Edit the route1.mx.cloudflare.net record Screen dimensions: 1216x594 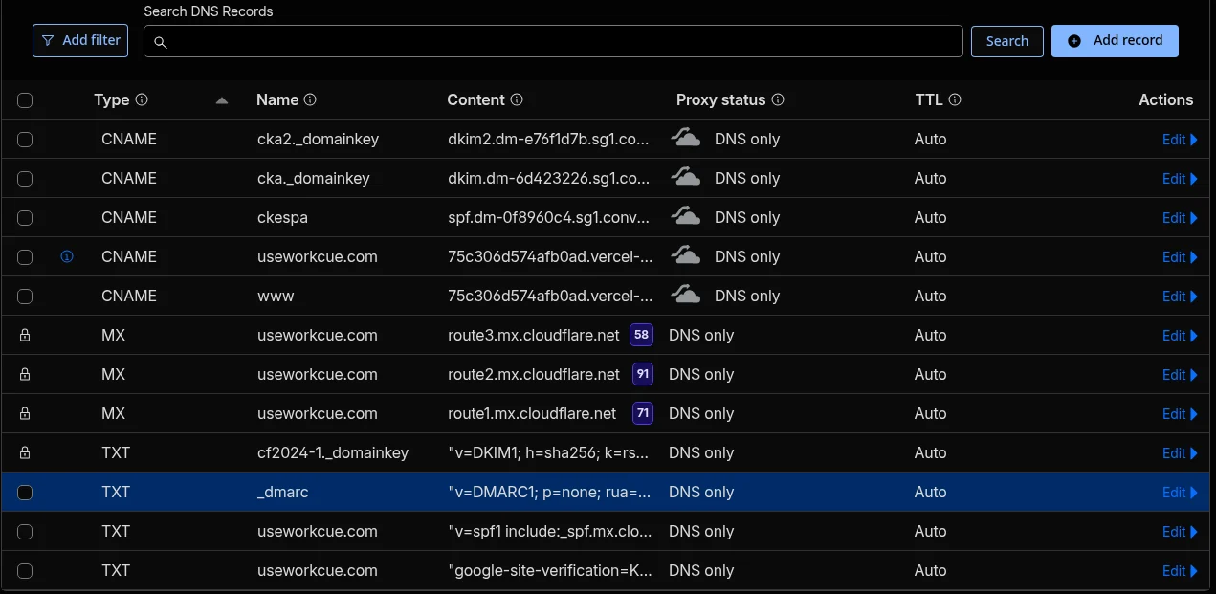tap(1180, 414)
